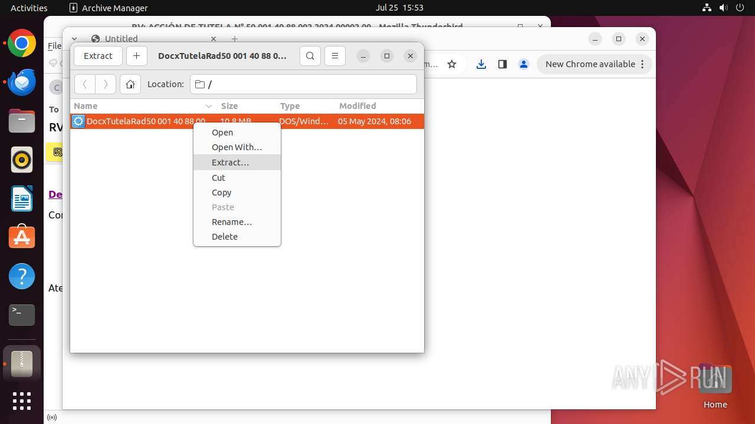Open Help from the dock
The height and width of the screenshot is (424, 755).
pyautogui.click(x=22, y=276)
